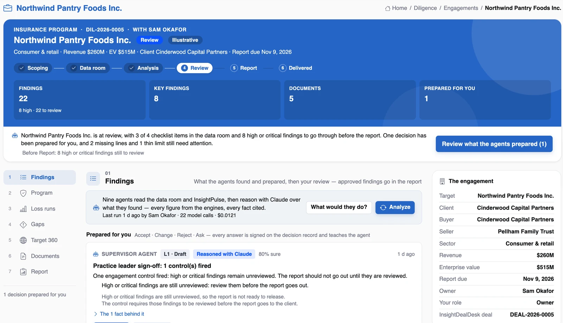Click the Loss runs bar chart icon
Viewport: 563px width, 323px height.
coord(23,209)
